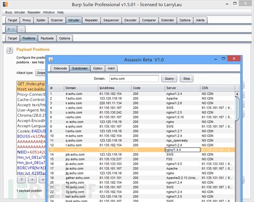Sort by the Domain column header

point(81,88)
